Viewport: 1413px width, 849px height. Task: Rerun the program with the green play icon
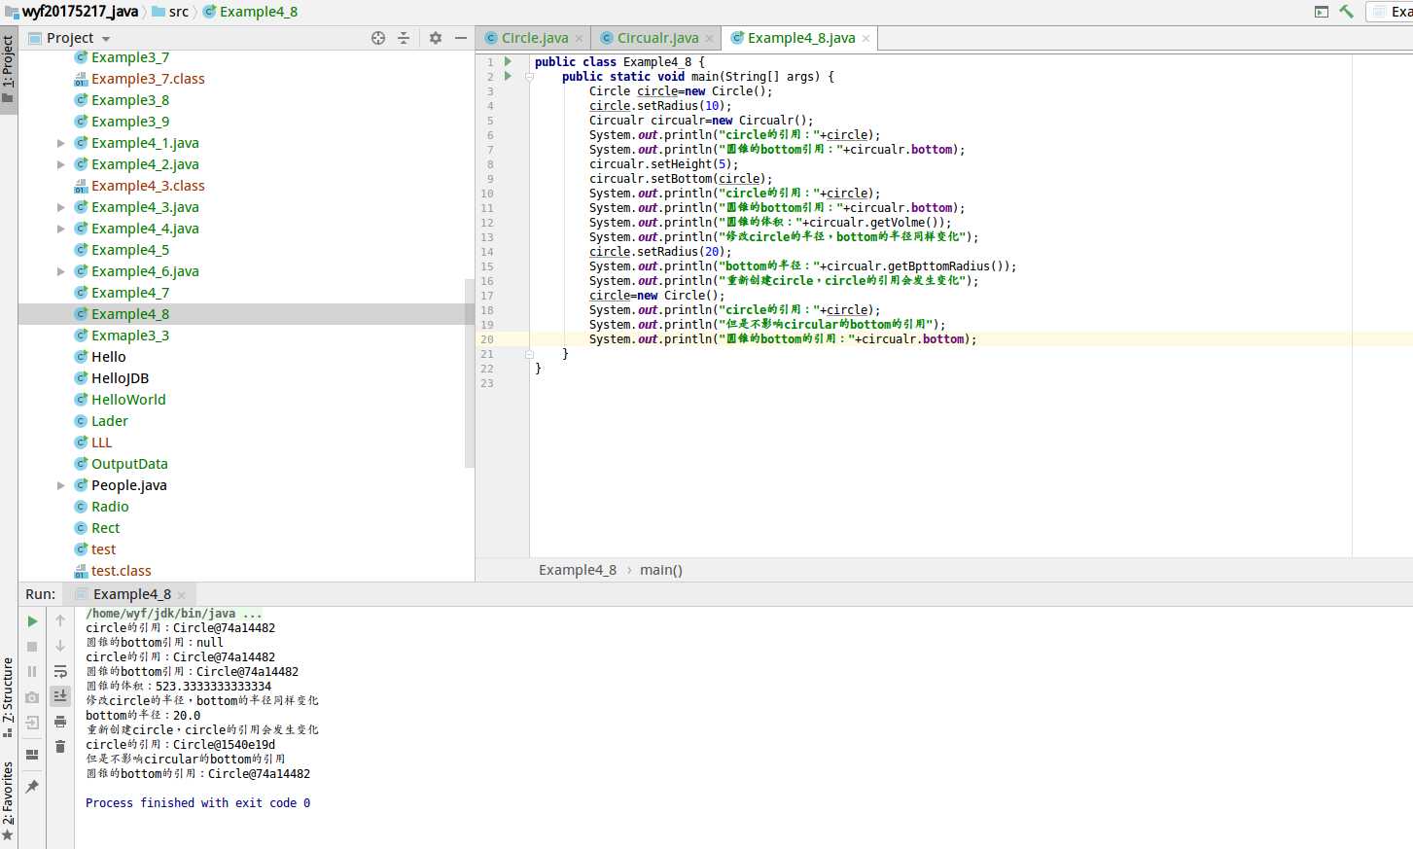(x=32, y=621)
